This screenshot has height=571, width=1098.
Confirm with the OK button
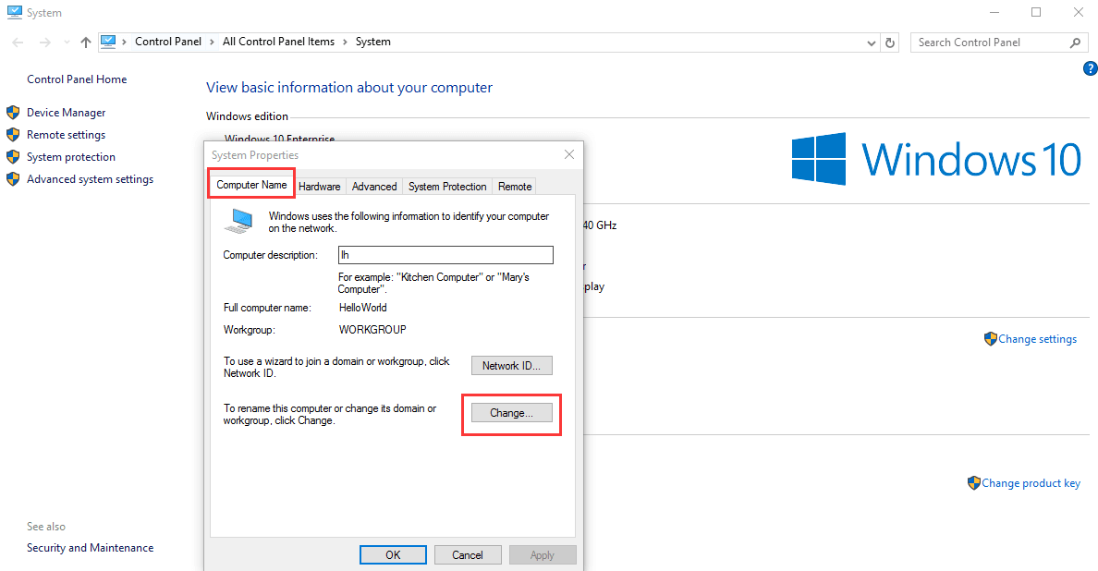[393, 555]
